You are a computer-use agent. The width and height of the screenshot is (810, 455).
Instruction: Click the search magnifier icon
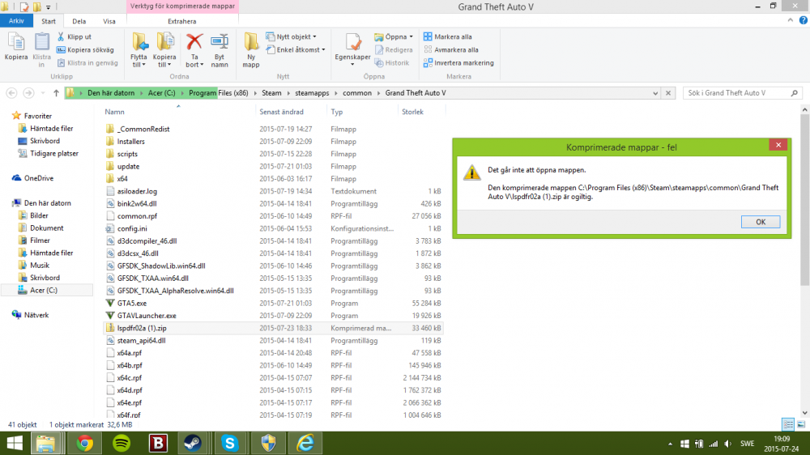[794, 93]
